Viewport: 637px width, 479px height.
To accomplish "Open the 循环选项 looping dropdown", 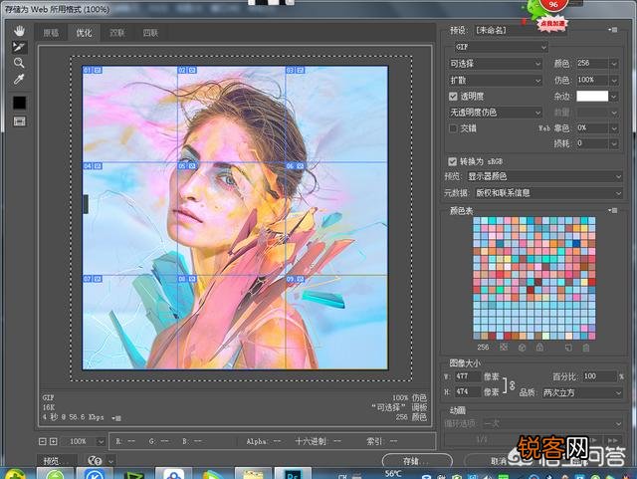I will point(552,423).
